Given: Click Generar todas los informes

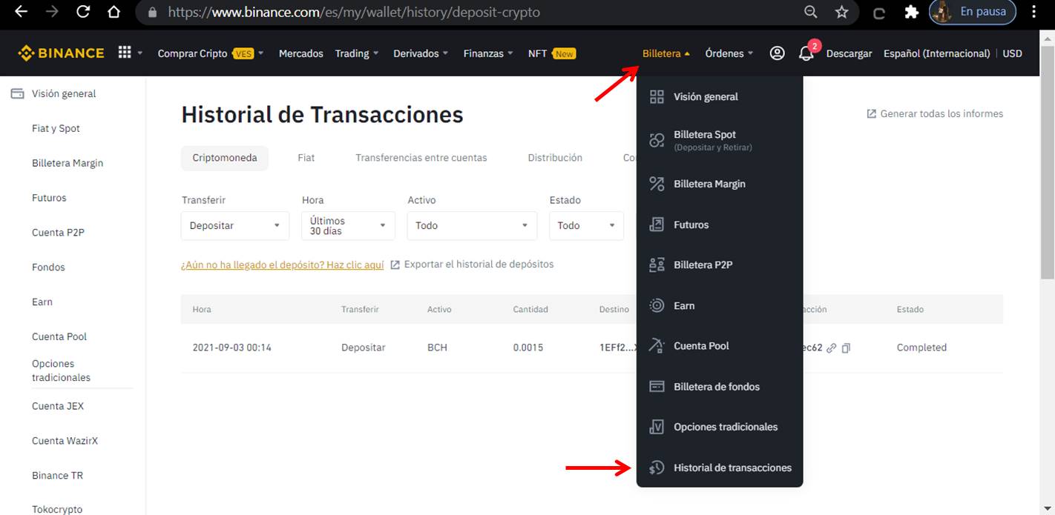Looking at the screenshot, I should click(x=935, y=114).
